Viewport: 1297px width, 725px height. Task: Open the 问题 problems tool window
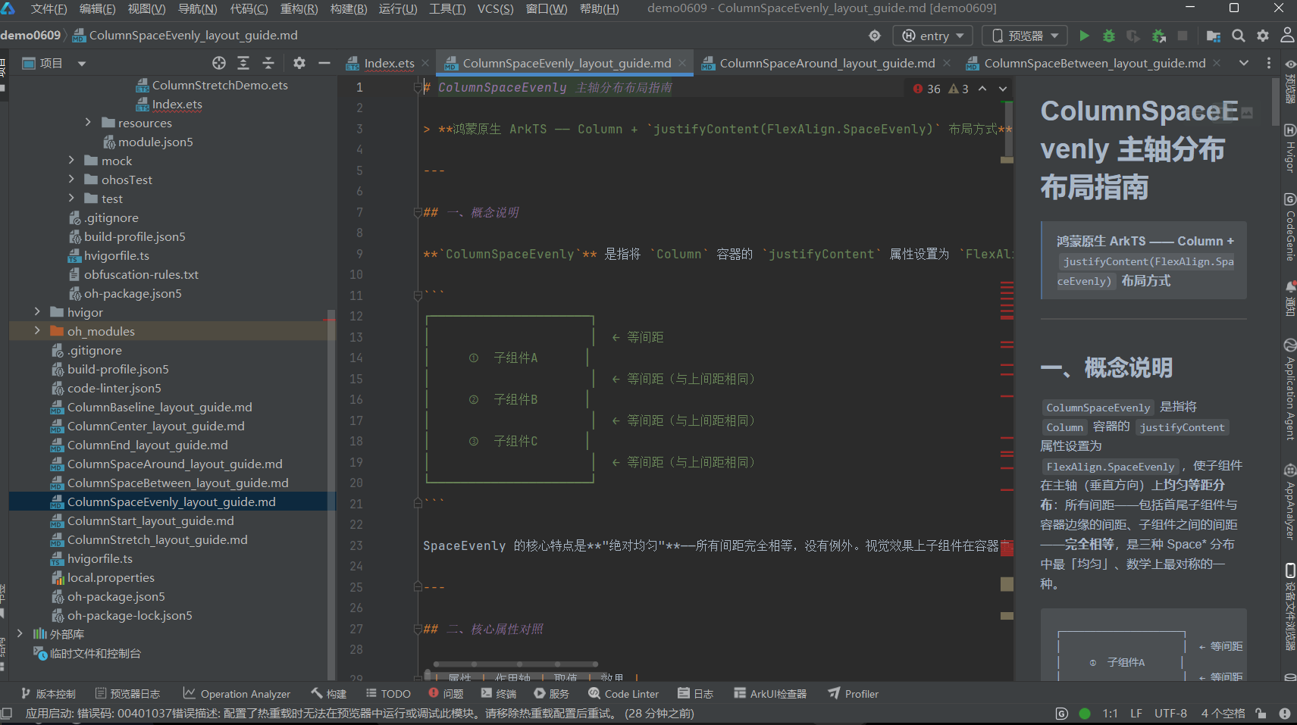446,694
